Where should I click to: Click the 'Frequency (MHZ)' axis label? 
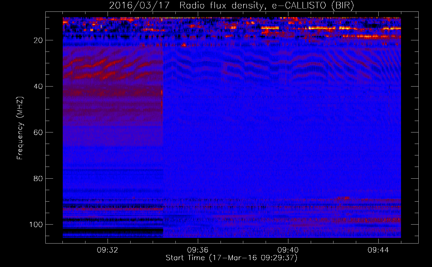pos(20,128)
